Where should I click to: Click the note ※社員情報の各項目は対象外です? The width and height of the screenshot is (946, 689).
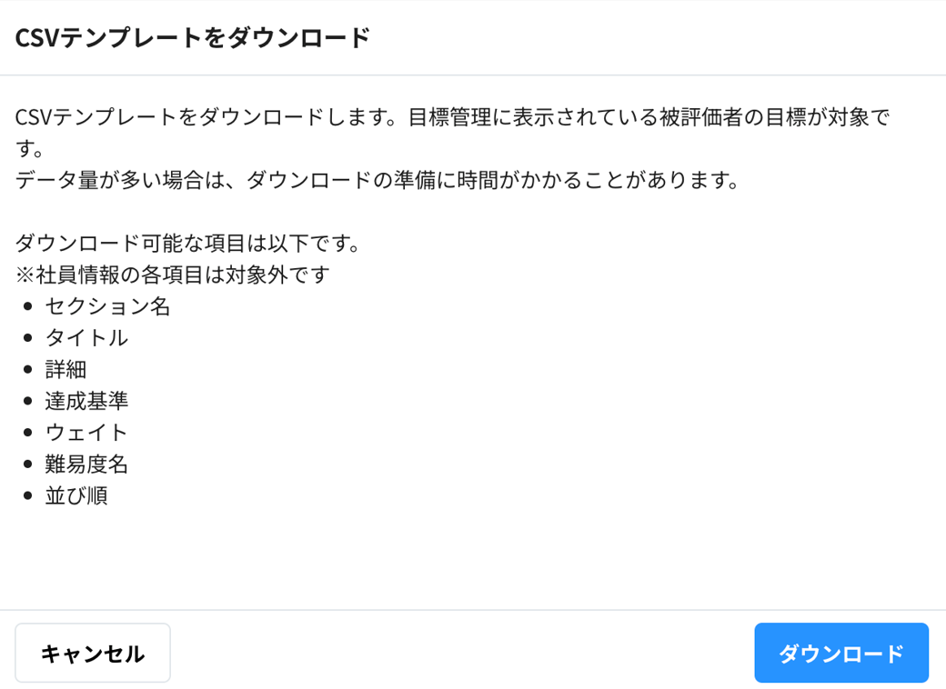tap(172, 275)
